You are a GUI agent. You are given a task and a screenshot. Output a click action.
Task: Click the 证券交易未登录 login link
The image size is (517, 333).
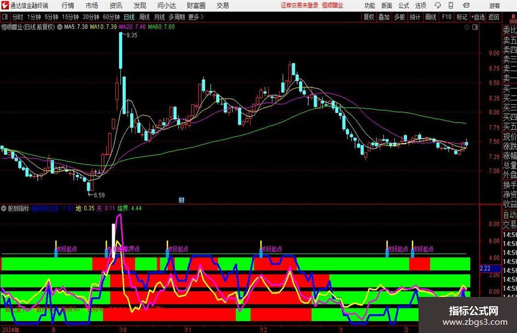click(299, 5)
